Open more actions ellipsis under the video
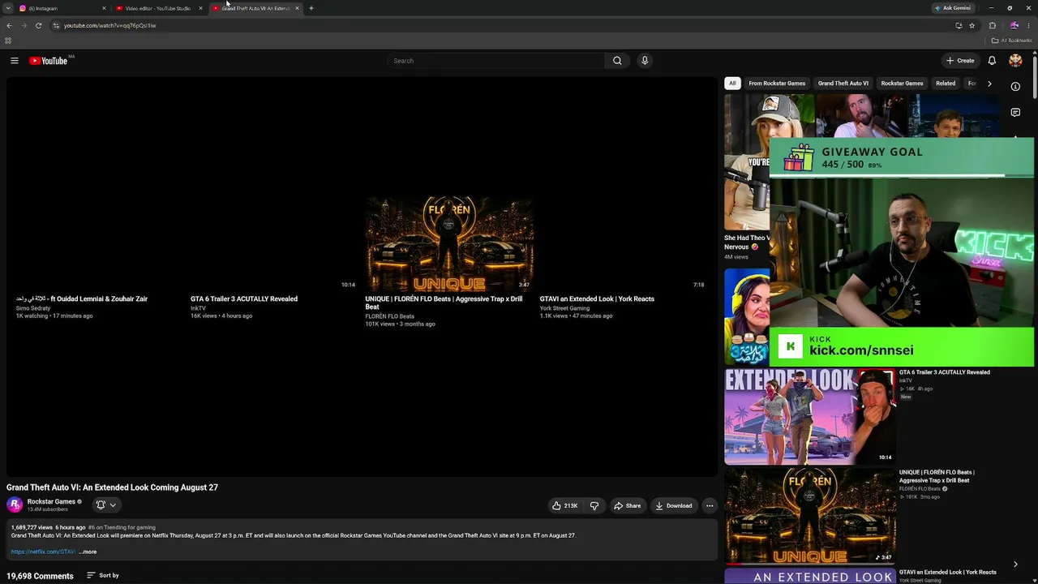The image size is (1038, 584). 710,505
